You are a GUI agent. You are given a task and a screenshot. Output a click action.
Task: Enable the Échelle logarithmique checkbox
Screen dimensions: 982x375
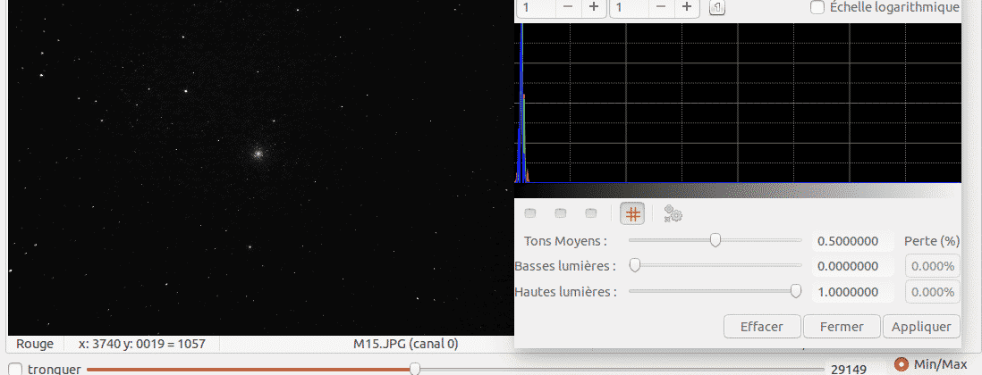[x=817, y=7]
